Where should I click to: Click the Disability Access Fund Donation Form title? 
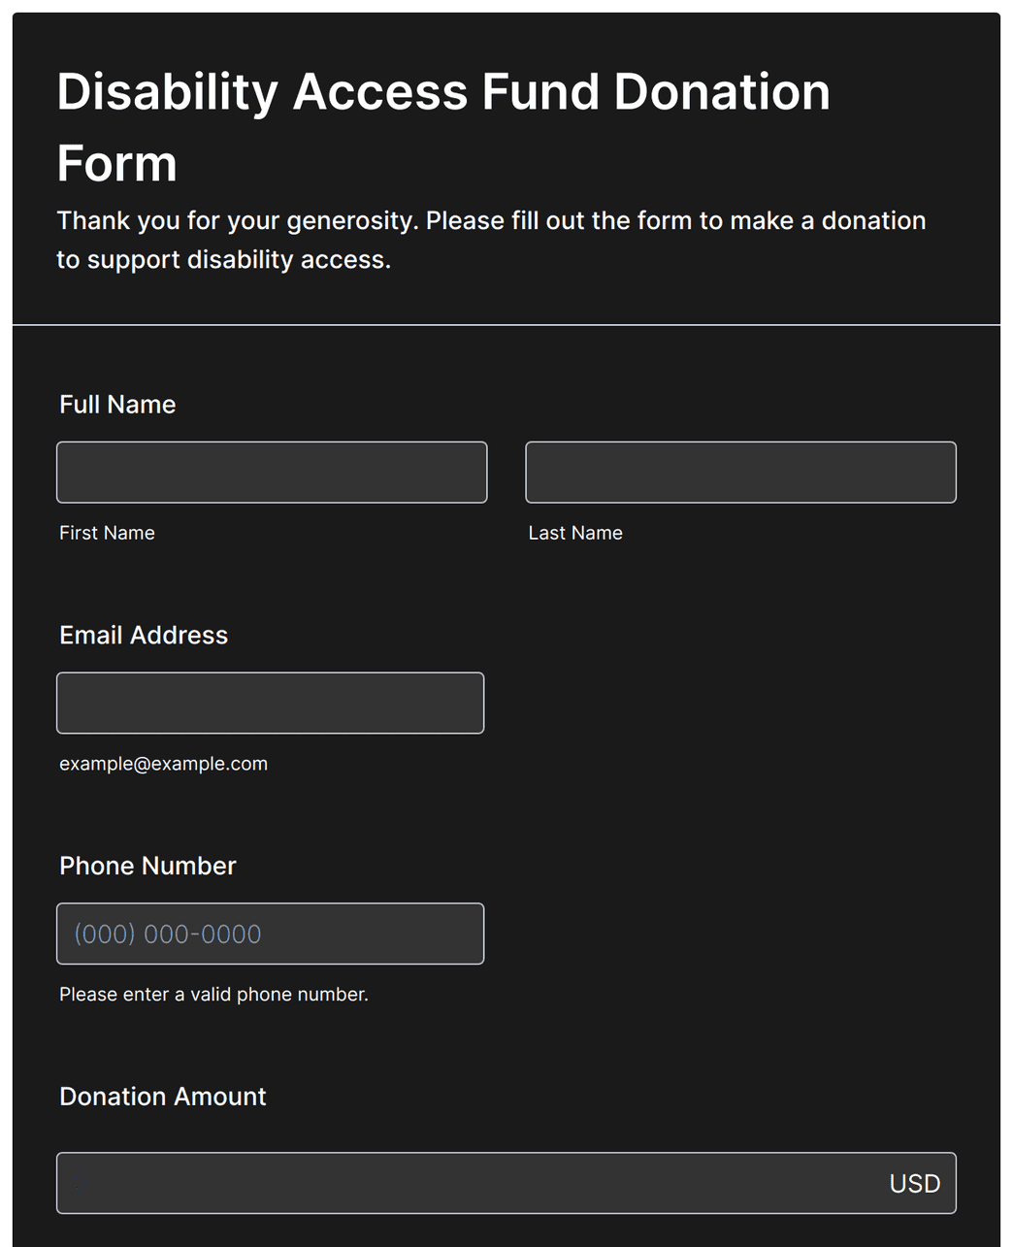[x=443, y=127]
